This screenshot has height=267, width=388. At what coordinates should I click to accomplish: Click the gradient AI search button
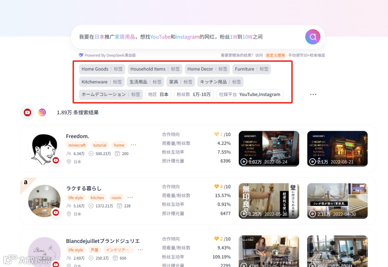(313, 37)
